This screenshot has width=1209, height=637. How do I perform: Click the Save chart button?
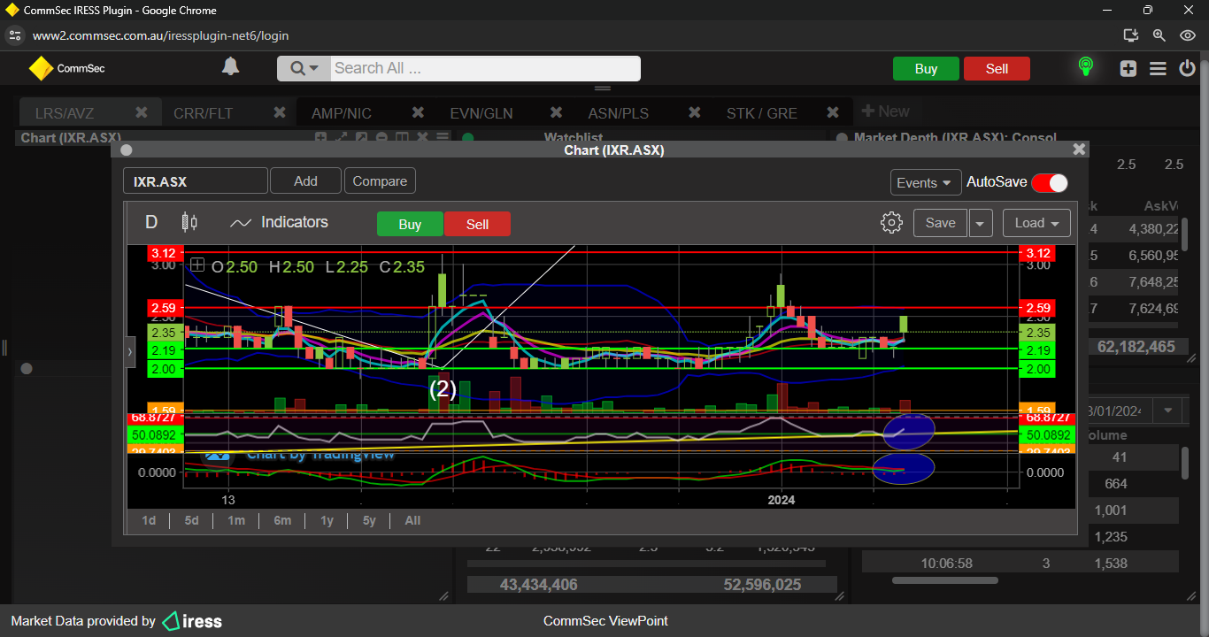940,223
